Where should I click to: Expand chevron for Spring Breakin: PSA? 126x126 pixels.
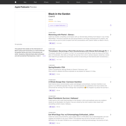pyautogui.click(x=111, y=67)
